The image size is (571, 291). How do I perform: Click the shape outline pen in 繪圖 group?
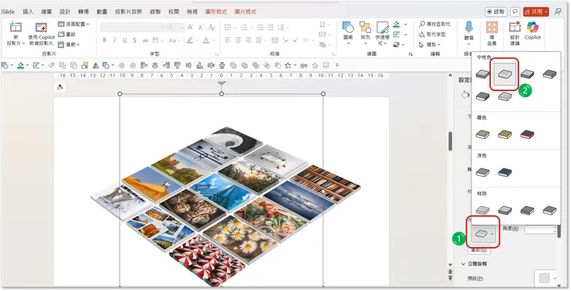pos(396,34)
